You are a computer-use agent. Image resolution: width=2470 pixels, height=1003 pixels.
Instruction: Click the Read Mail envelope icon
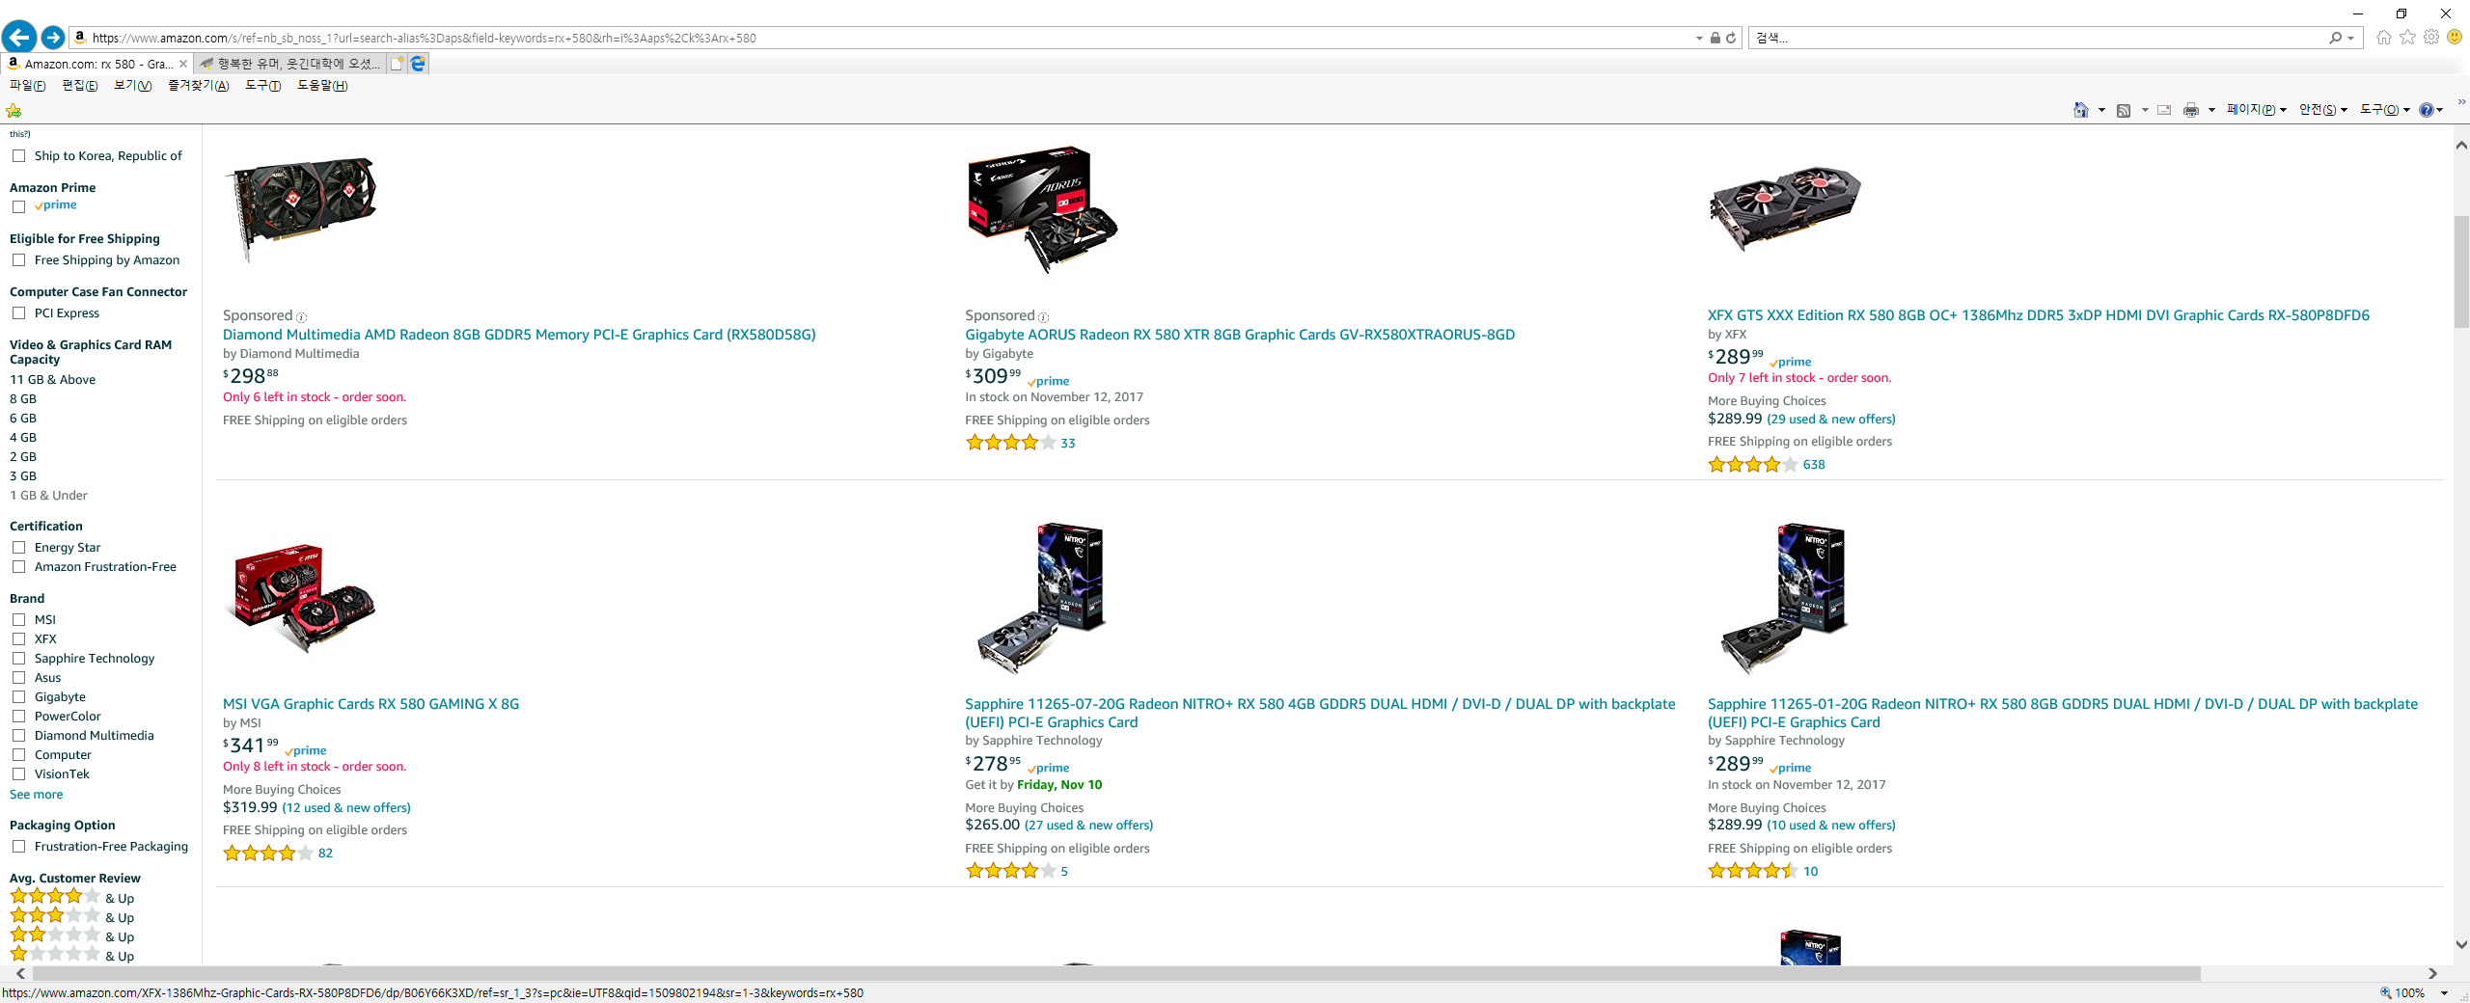[2164, 110]
